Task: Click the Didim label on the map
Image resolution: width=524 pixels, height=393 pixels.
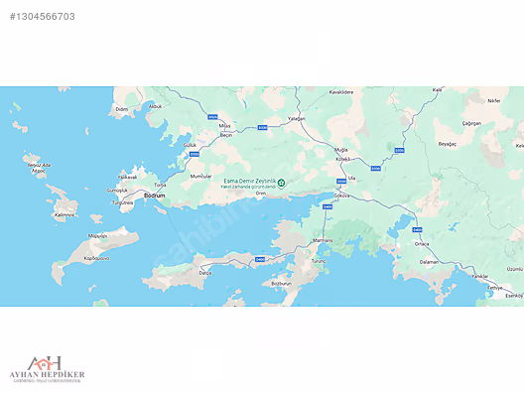Action: (122, 109)
